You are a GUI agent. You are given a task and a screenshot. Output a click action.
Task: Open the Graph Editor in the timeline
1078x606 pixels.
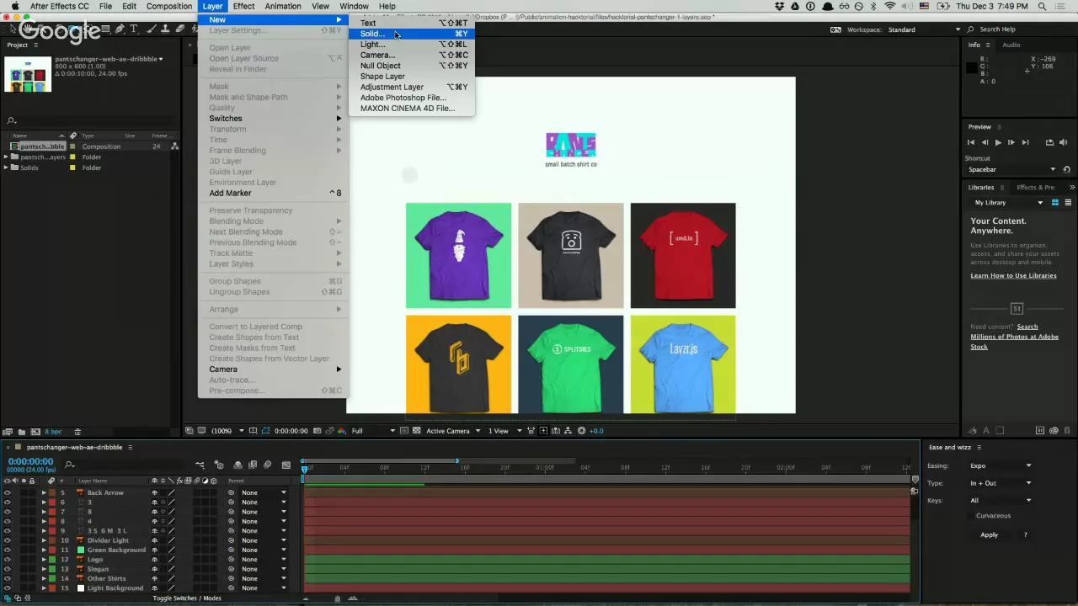[286, 465]
